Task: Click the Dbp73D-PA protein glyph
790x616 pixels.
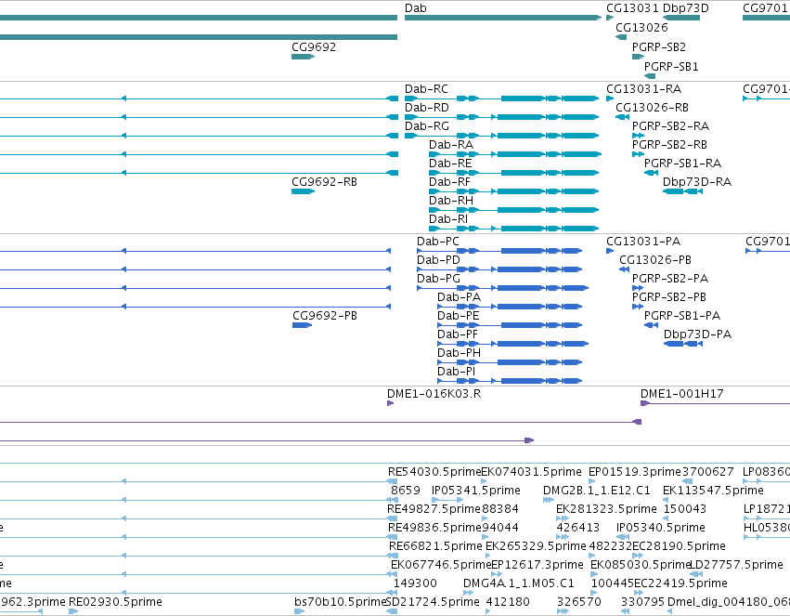Action: (x=682, y=344)
